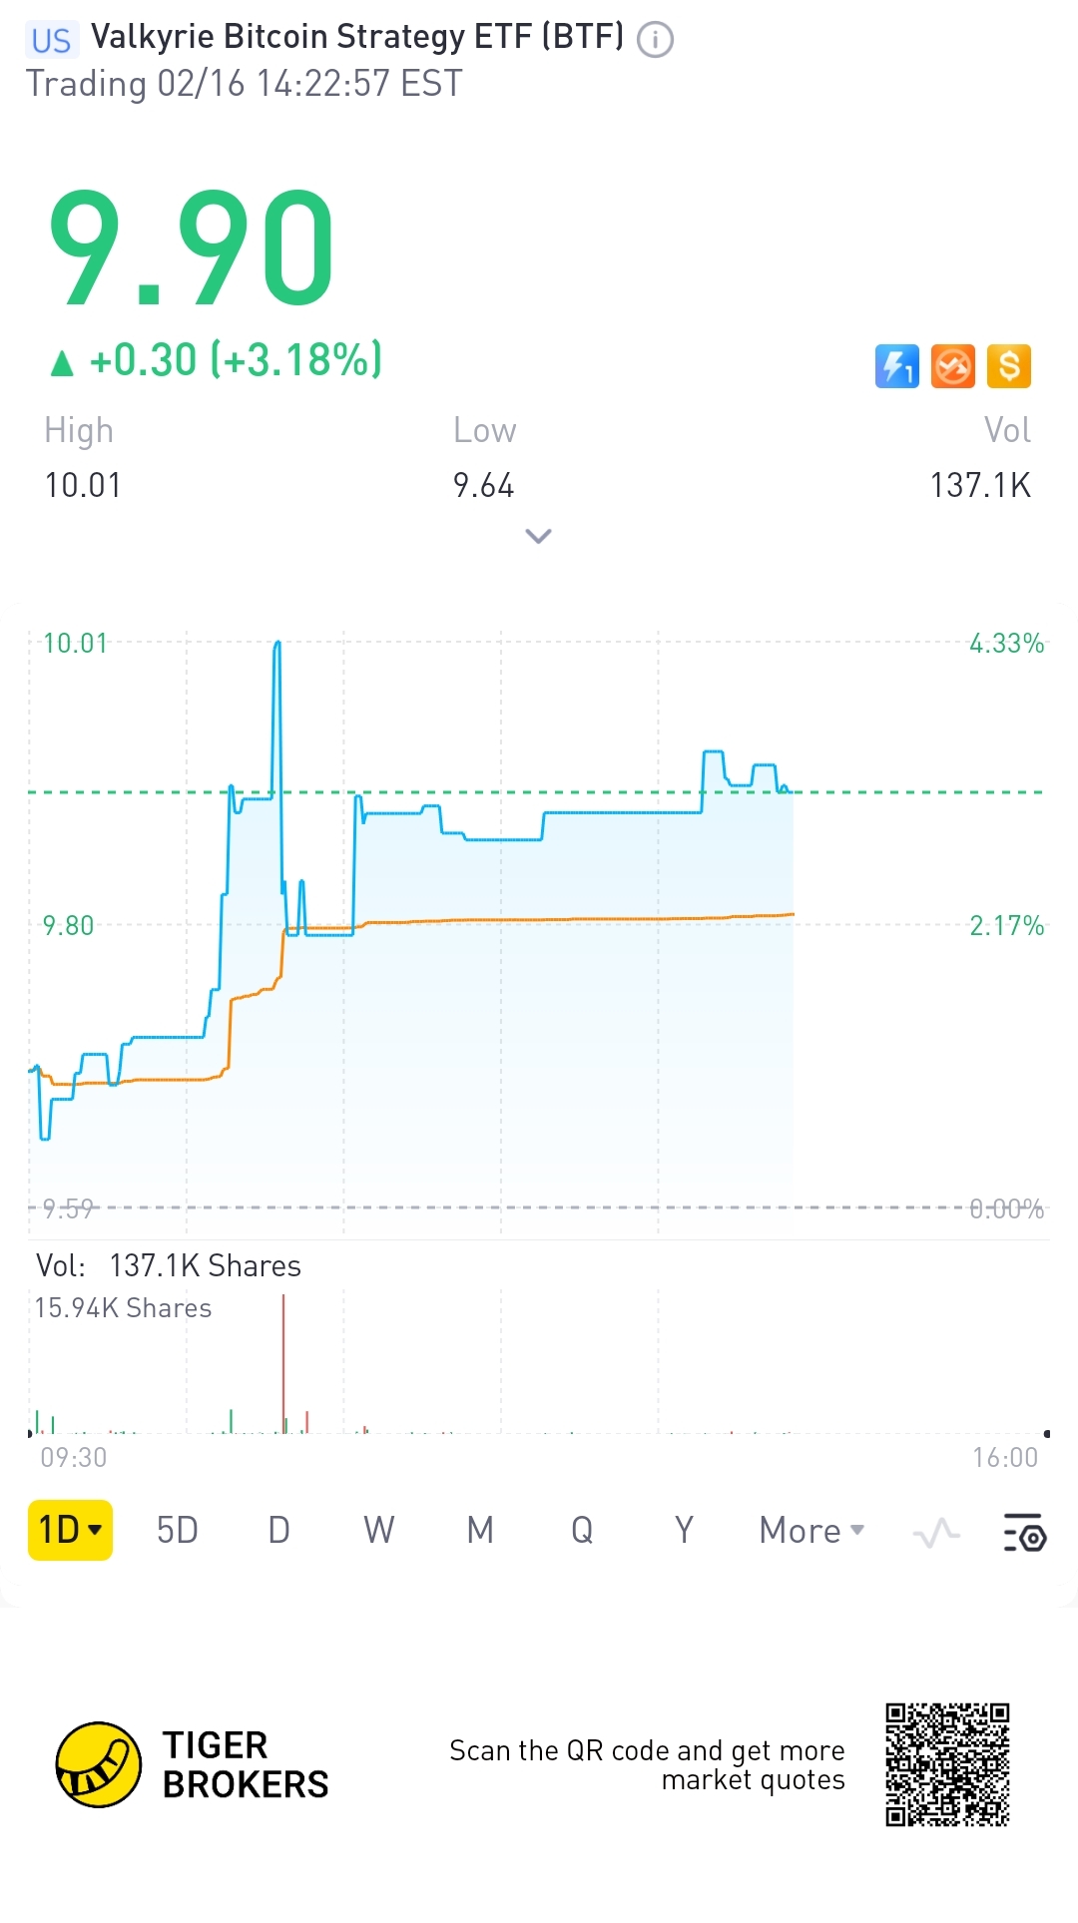
Task: Tap the QR code image
Action: 947,1764
